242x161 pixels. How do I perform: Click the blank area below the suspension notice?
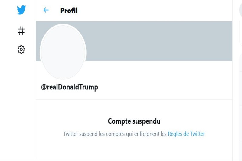(x=134, y=150)
